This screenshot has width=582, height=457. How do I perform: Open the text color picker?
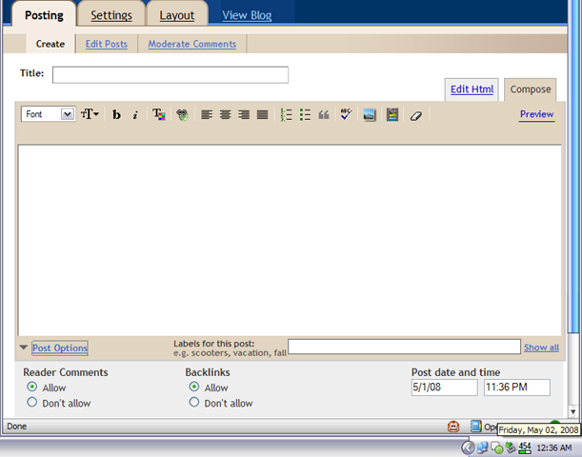[159, 114]
